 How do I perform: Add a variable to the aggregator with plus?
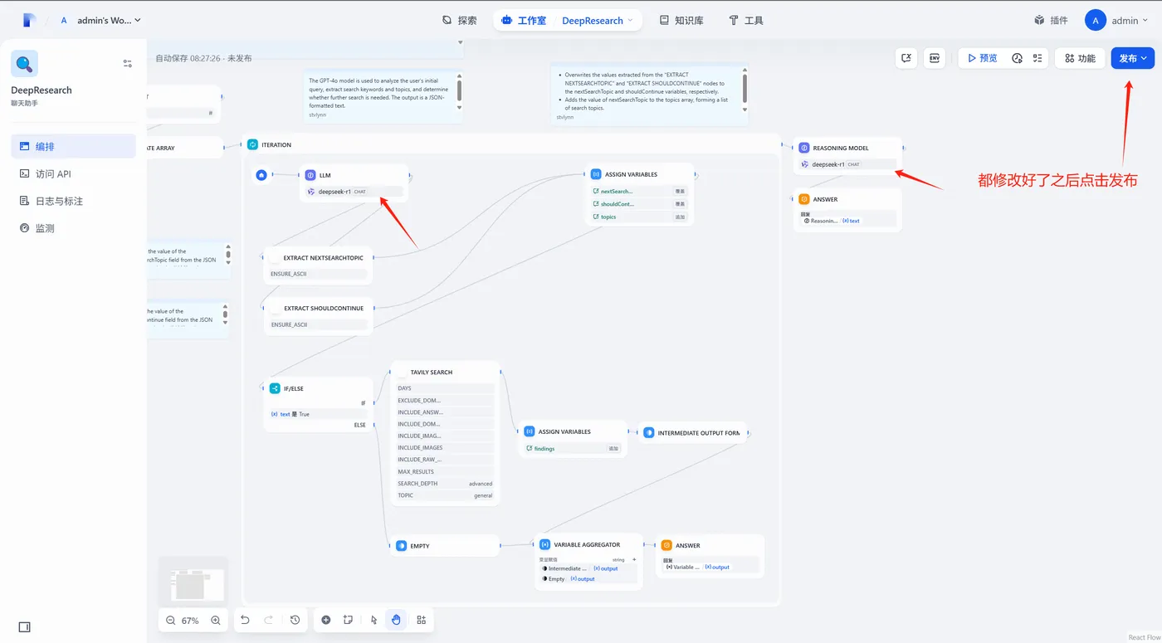[x=634, y=560]
